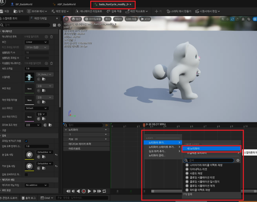Image resolution: width=257 pixels, height=202 pixels.
Task: Click the LOD 자동 button
Action: [131, 19]
